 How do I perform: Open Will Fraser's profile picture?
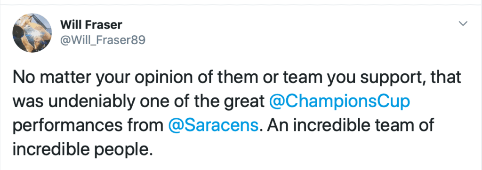pos(32,33)
